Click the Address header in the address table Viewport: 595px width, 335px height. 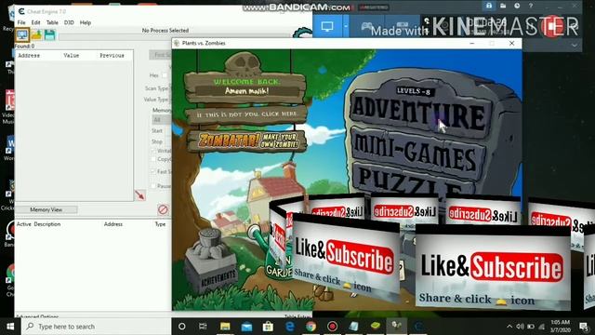pos(113,224)
